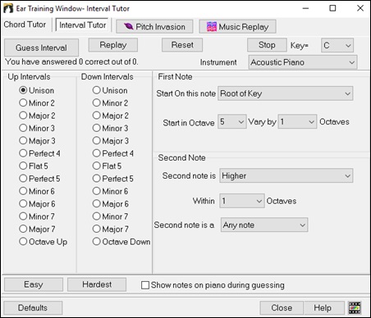Select Flat 5 under Down Intervals
The width and height of the screenshot is (371, 318).
[107, 166]
